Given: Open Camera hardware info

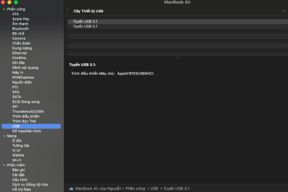Looking at the screenshot, I should [x=19, y=38].
